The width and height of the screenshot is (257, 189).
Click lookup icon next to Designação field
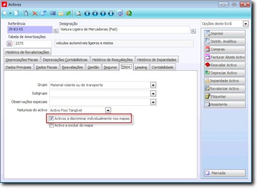tap(193, 31)
